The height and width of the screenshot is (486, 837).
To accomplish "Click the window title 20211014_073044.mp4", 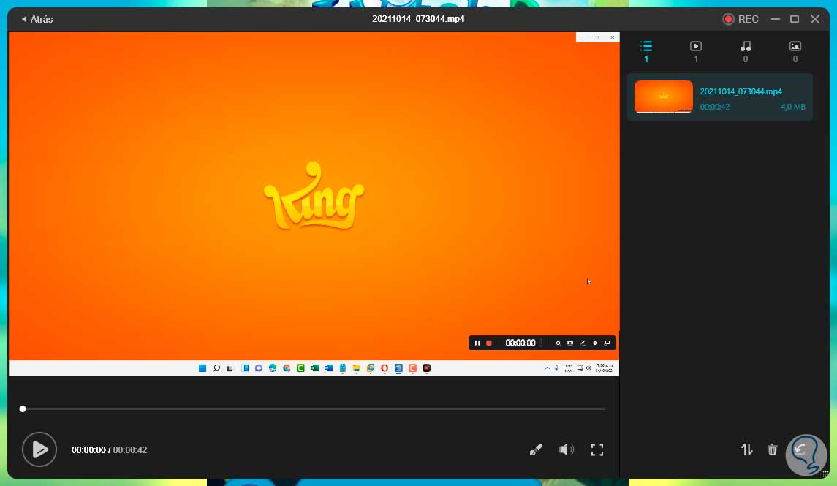I will [x=418, y=19].
